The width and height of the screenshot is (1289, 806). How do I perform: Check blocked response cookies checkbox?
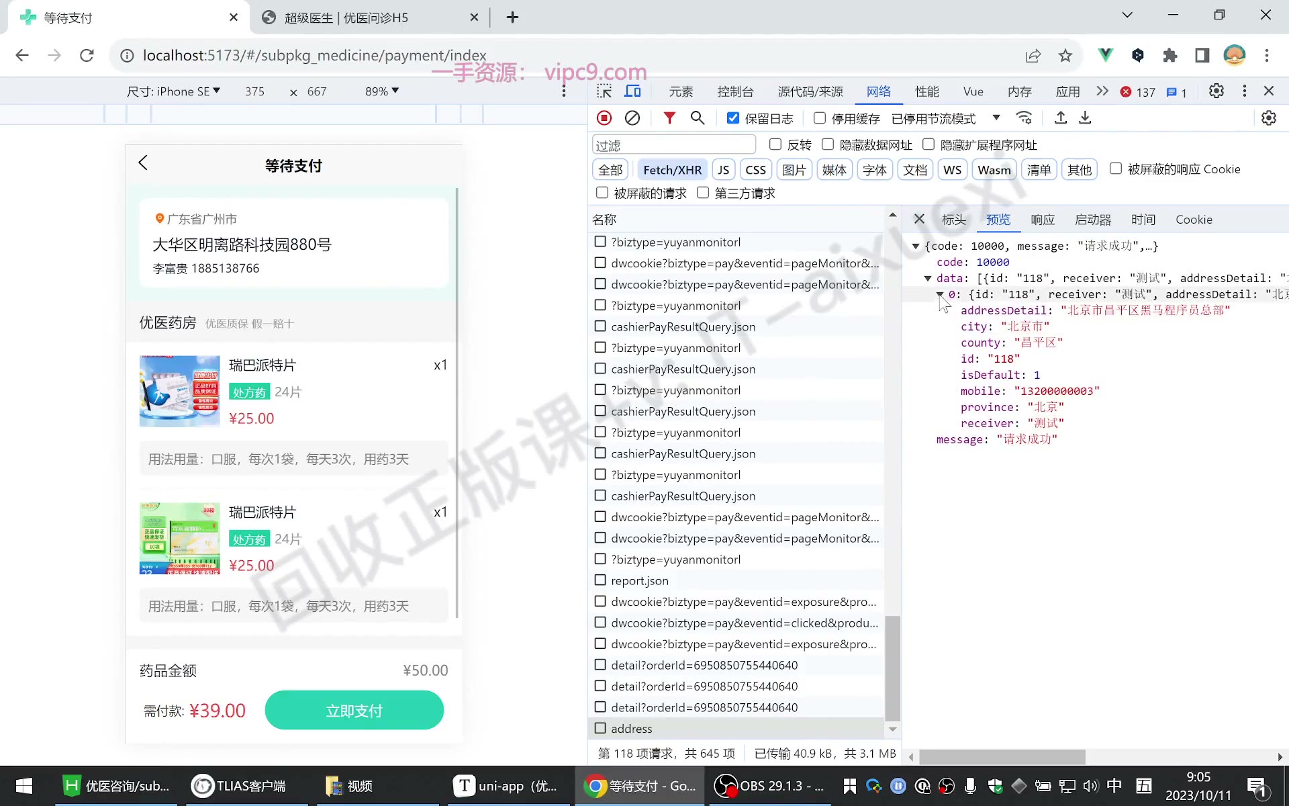(x=1116, y=169)
